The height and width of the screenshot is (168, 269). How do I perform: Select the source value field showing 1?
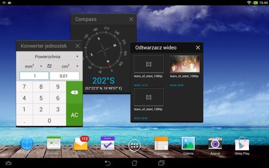click(x=34, y=76)
